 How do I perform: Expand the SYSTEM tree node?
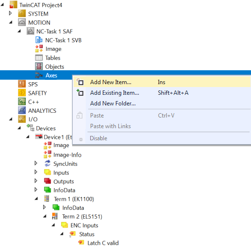(x=10, y=13)
